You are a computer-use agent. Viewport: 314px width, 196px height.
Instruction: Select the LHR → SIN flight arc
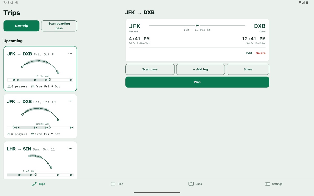[x=40, y=161]
